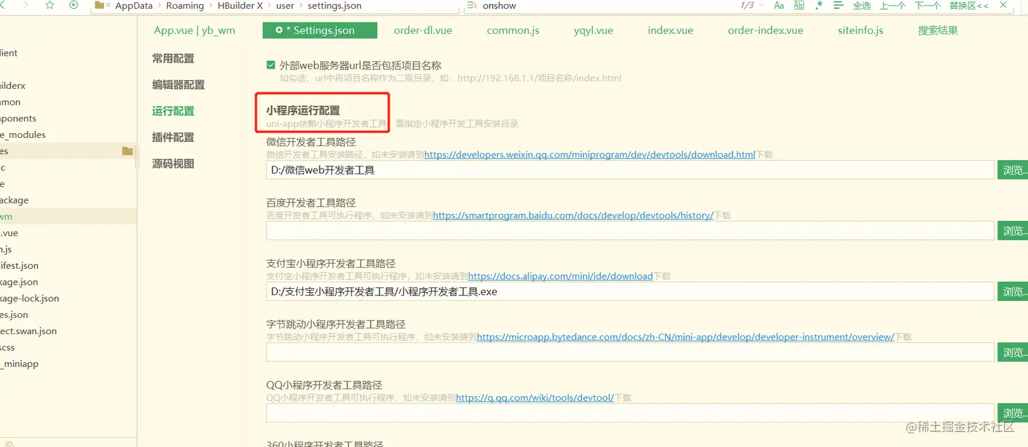The width and height of the screenshot is (1028, 447).
Task: Open search result count dropdown arrow
Action: click(x=761, y=5)
